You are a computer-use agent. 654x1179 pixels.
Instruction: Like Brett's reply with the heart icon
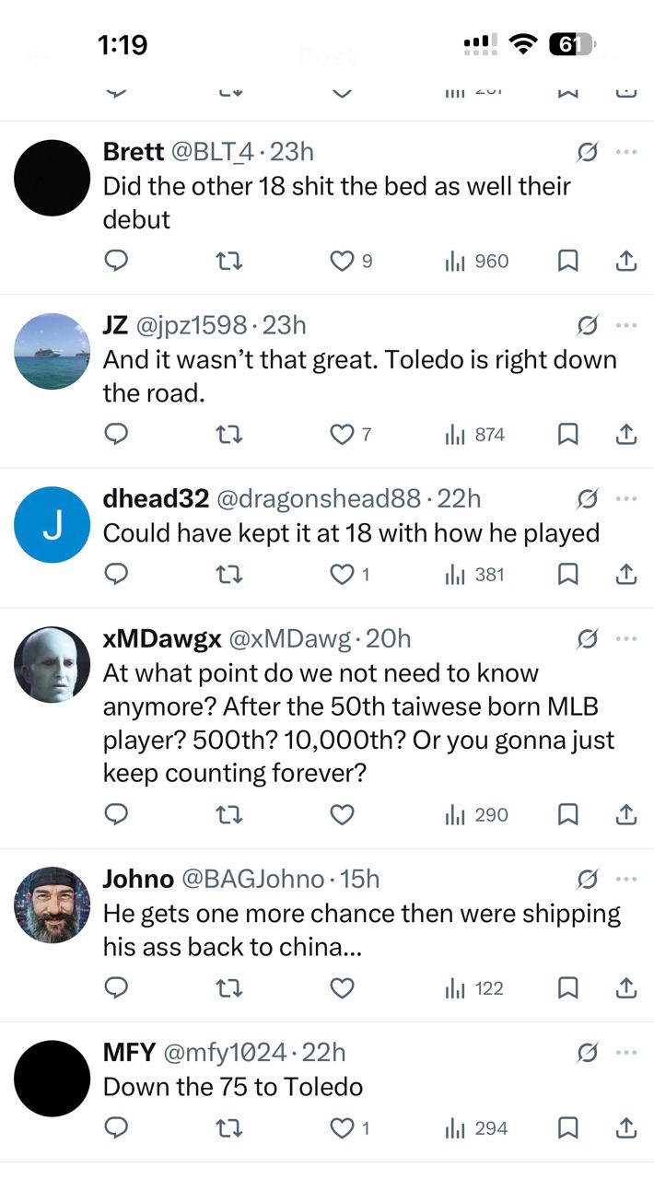click(x=342, y=262)
